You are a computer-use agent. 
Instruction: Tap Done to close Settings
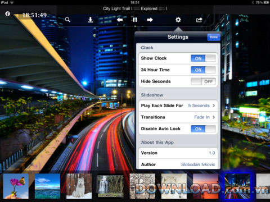214,37
